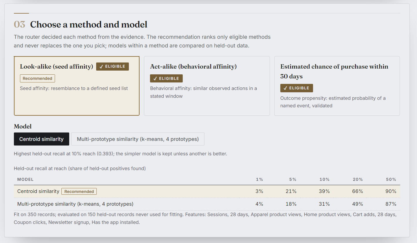Click Centroid similarity row label in table
Screen dimensions: 417x243
coord(38,191)
